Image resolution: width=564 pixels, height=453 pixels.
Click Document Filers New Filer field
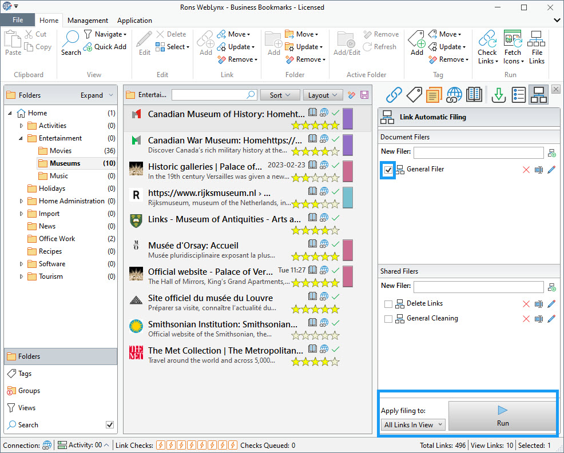(478, 153)
